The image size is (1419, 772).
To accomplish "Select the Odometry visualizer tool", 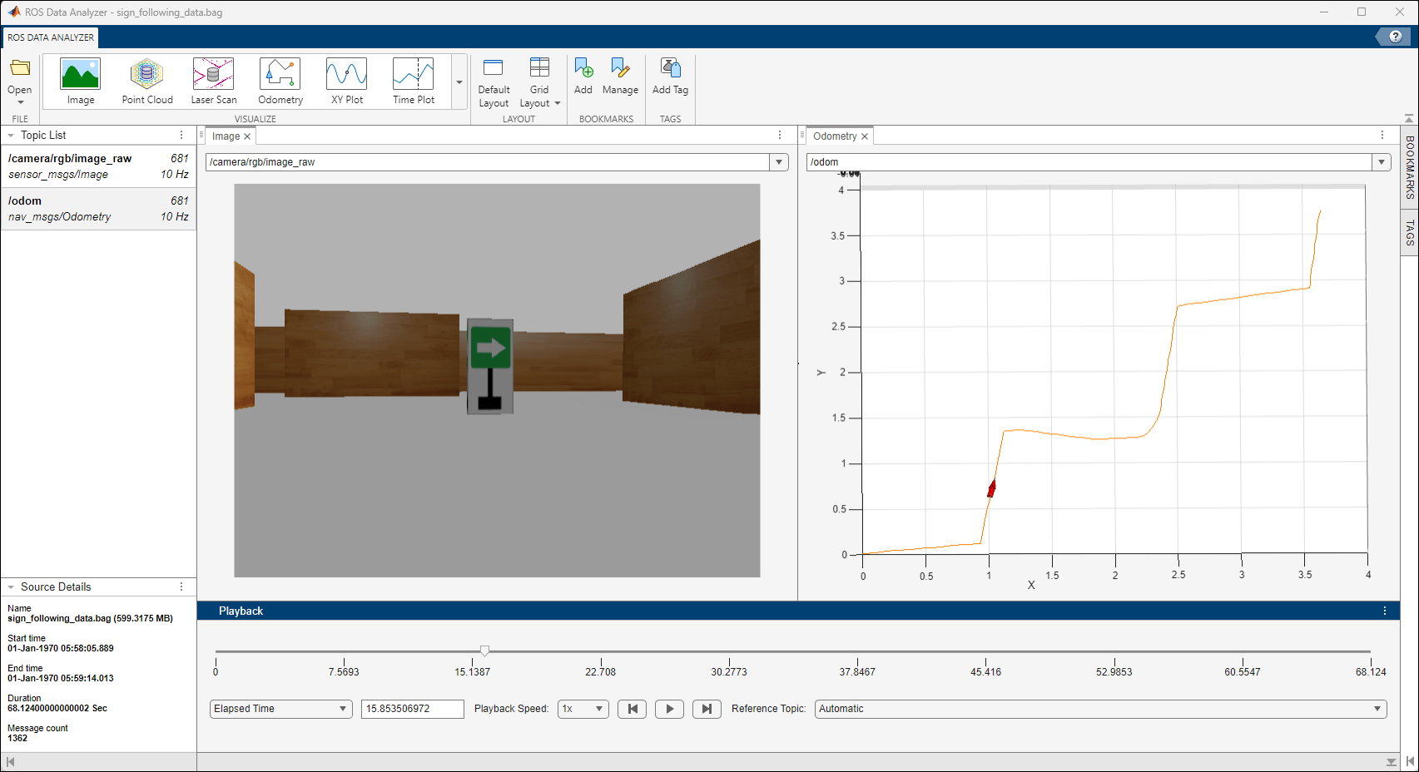I will coord(280,80).
